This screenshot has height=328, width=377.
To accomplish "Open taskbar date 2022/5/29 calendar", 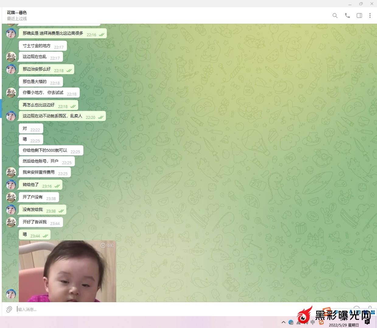I will (344, 325).
